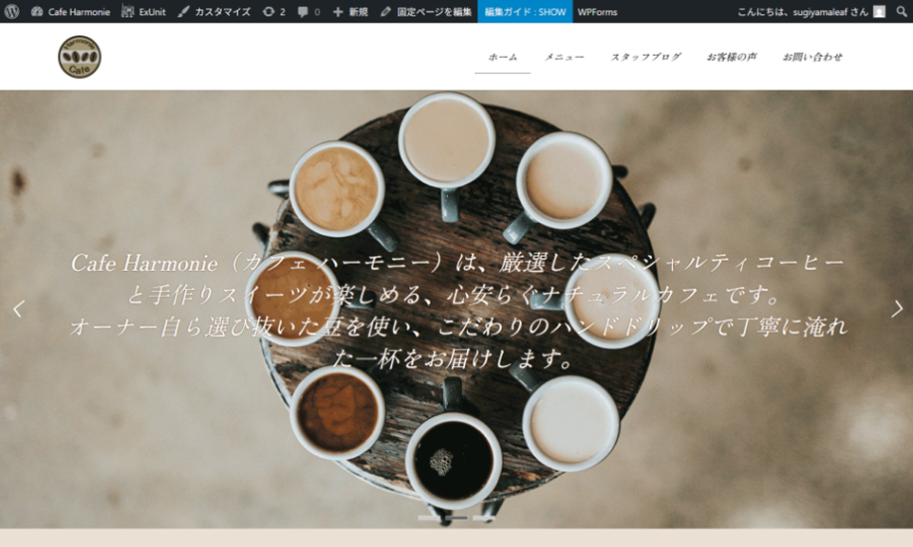Select the ホーム navigation tab
The image size is (913, 547).
click(503, 57)
